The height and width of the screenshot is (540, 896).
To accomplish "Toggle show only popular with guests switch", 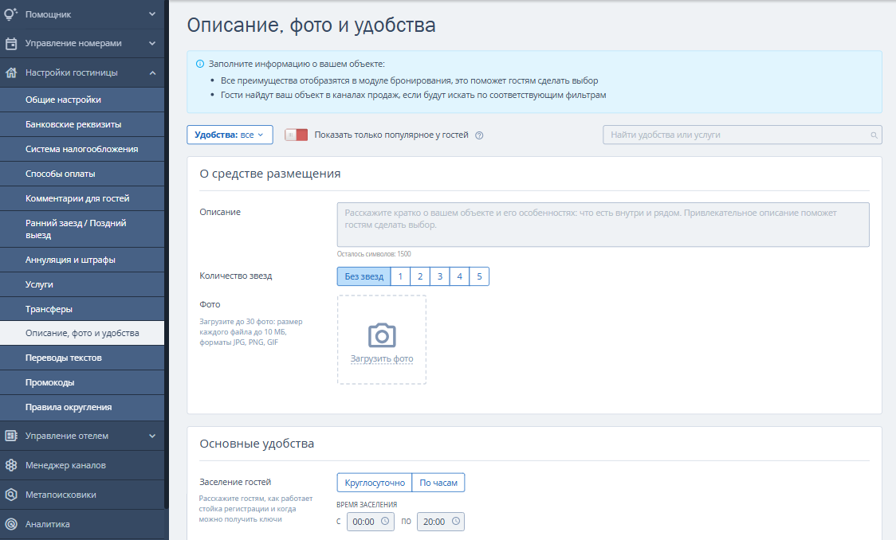I will [296, 135].
